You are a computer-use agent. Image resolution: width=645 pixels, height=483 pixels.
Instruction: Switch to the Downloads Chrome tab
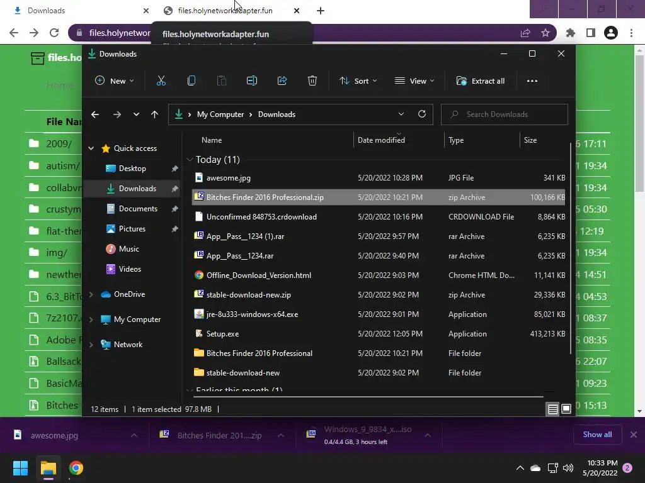78,11
